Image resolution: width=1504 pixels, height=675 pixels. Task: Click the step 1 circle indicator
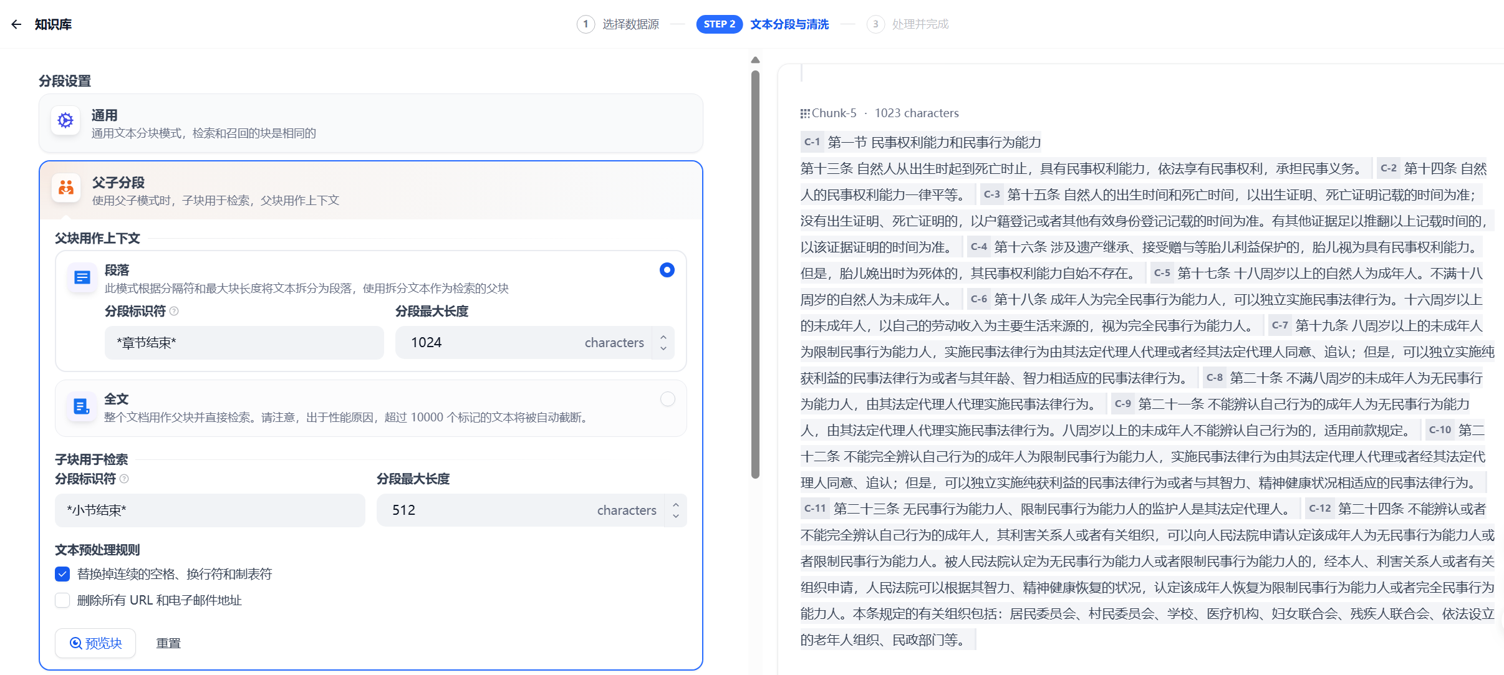tap(586, 24)
